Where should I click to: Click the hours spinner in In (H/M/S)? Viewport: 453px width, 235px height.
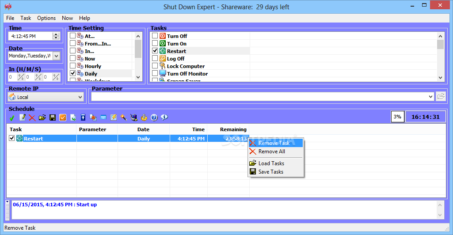[21, 77]
